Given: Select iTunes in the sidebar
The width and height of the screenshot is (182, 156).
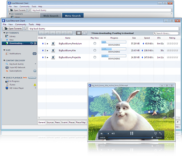Looking at the screenshot, I should coord(12,85).
